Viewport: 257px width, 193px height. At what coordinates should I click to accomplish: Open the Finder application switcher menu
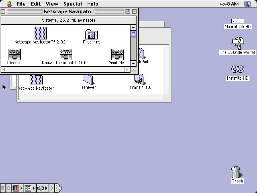[x=248, y=4]
